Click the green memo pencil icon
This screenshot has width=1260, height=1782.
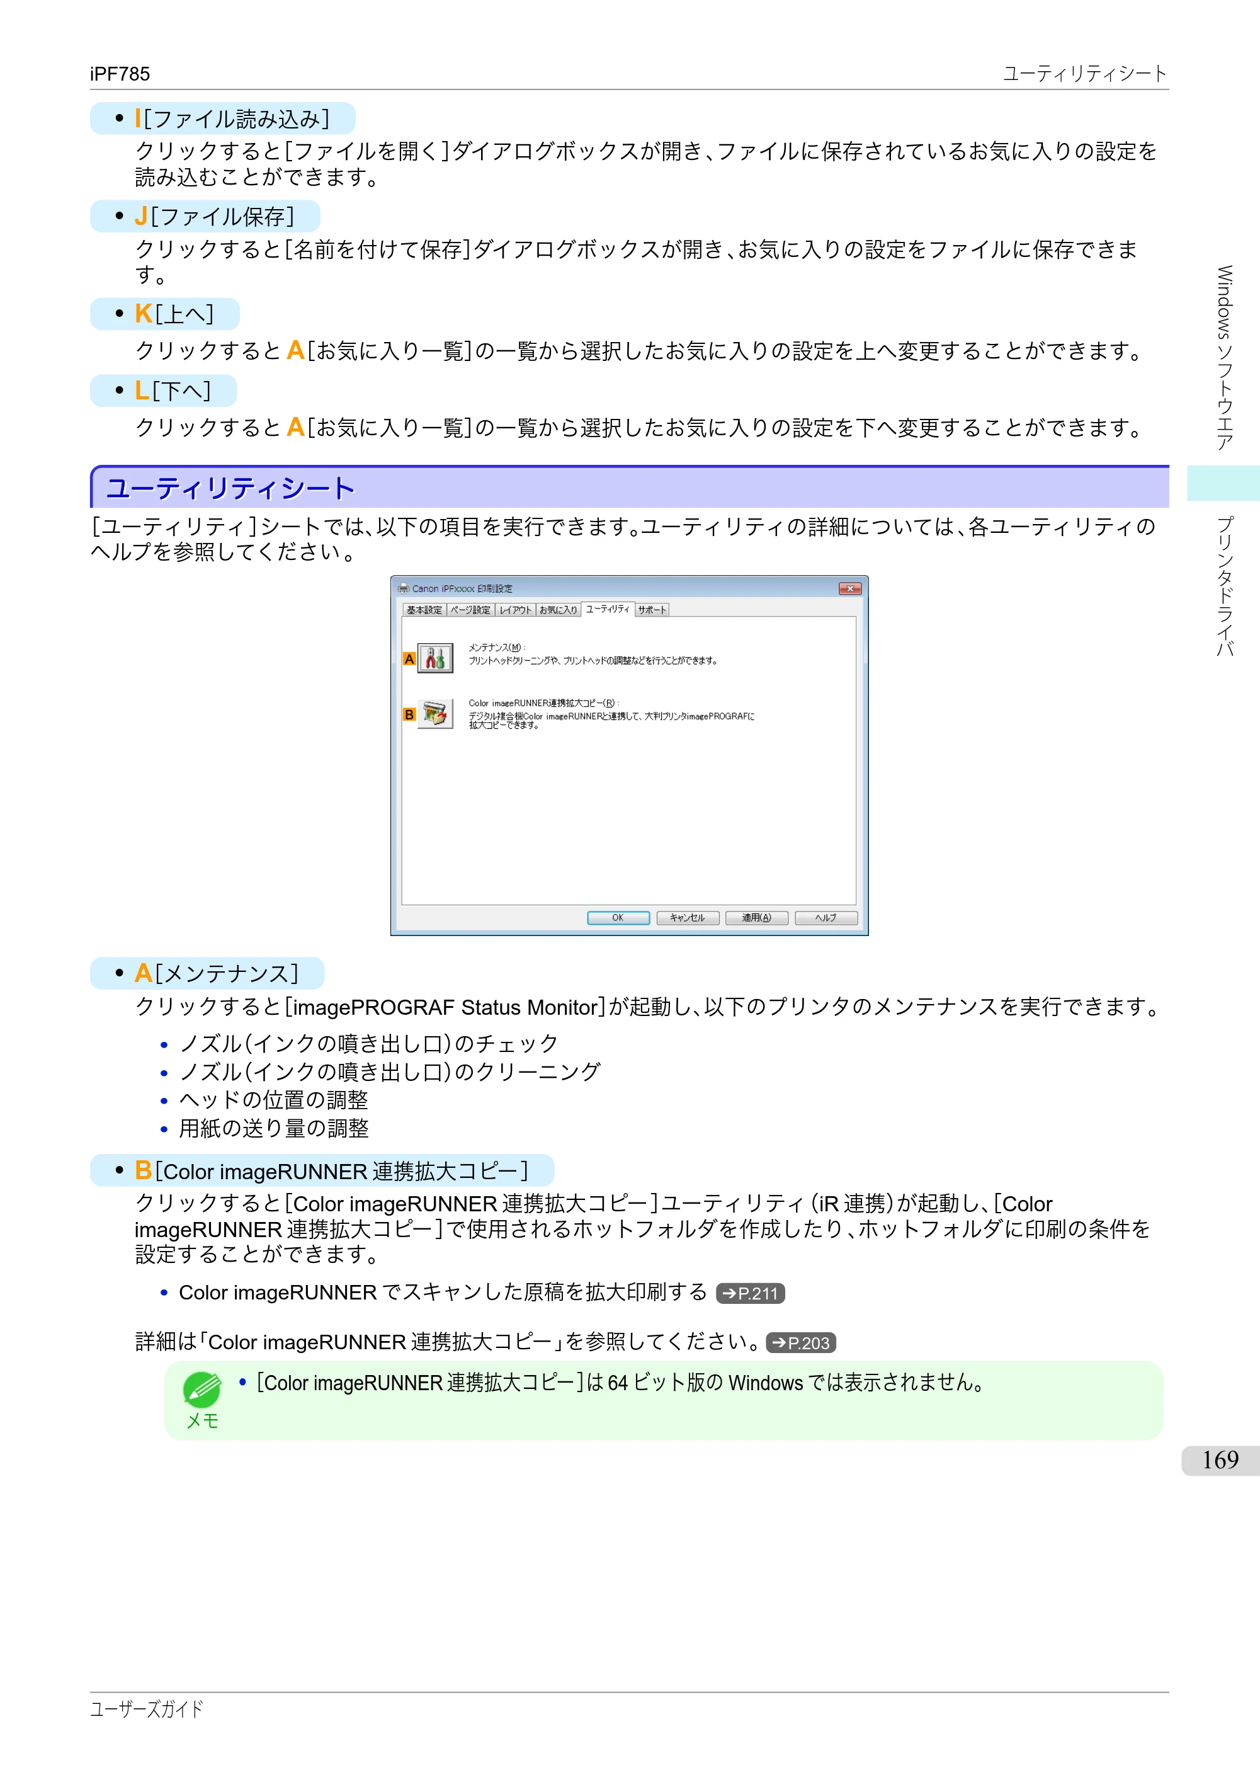(x=203, y=1390)
